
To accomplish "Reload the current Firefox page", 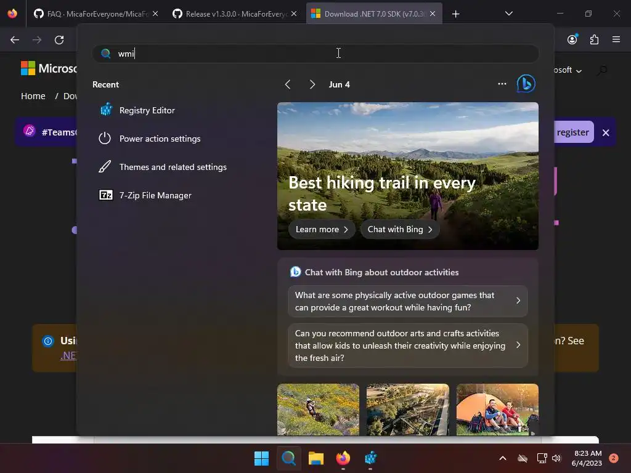I will [59, 40].
